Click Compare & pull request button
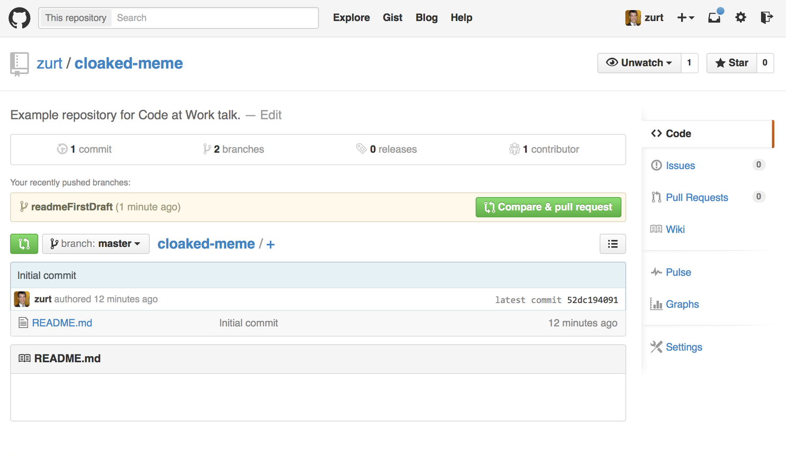 (x=548, y=207)
